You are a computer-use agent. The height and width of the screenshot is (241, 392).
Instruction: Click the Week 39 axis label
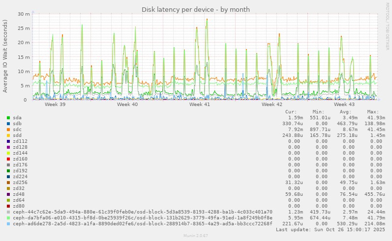[55, 105]
